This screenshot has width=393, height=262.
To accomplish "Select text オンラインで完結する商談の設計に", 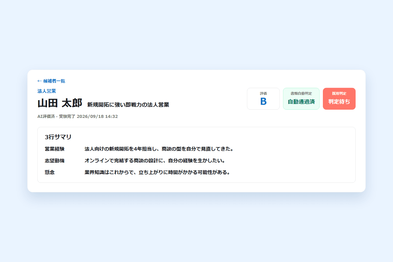I will click(x=124, y=161).
